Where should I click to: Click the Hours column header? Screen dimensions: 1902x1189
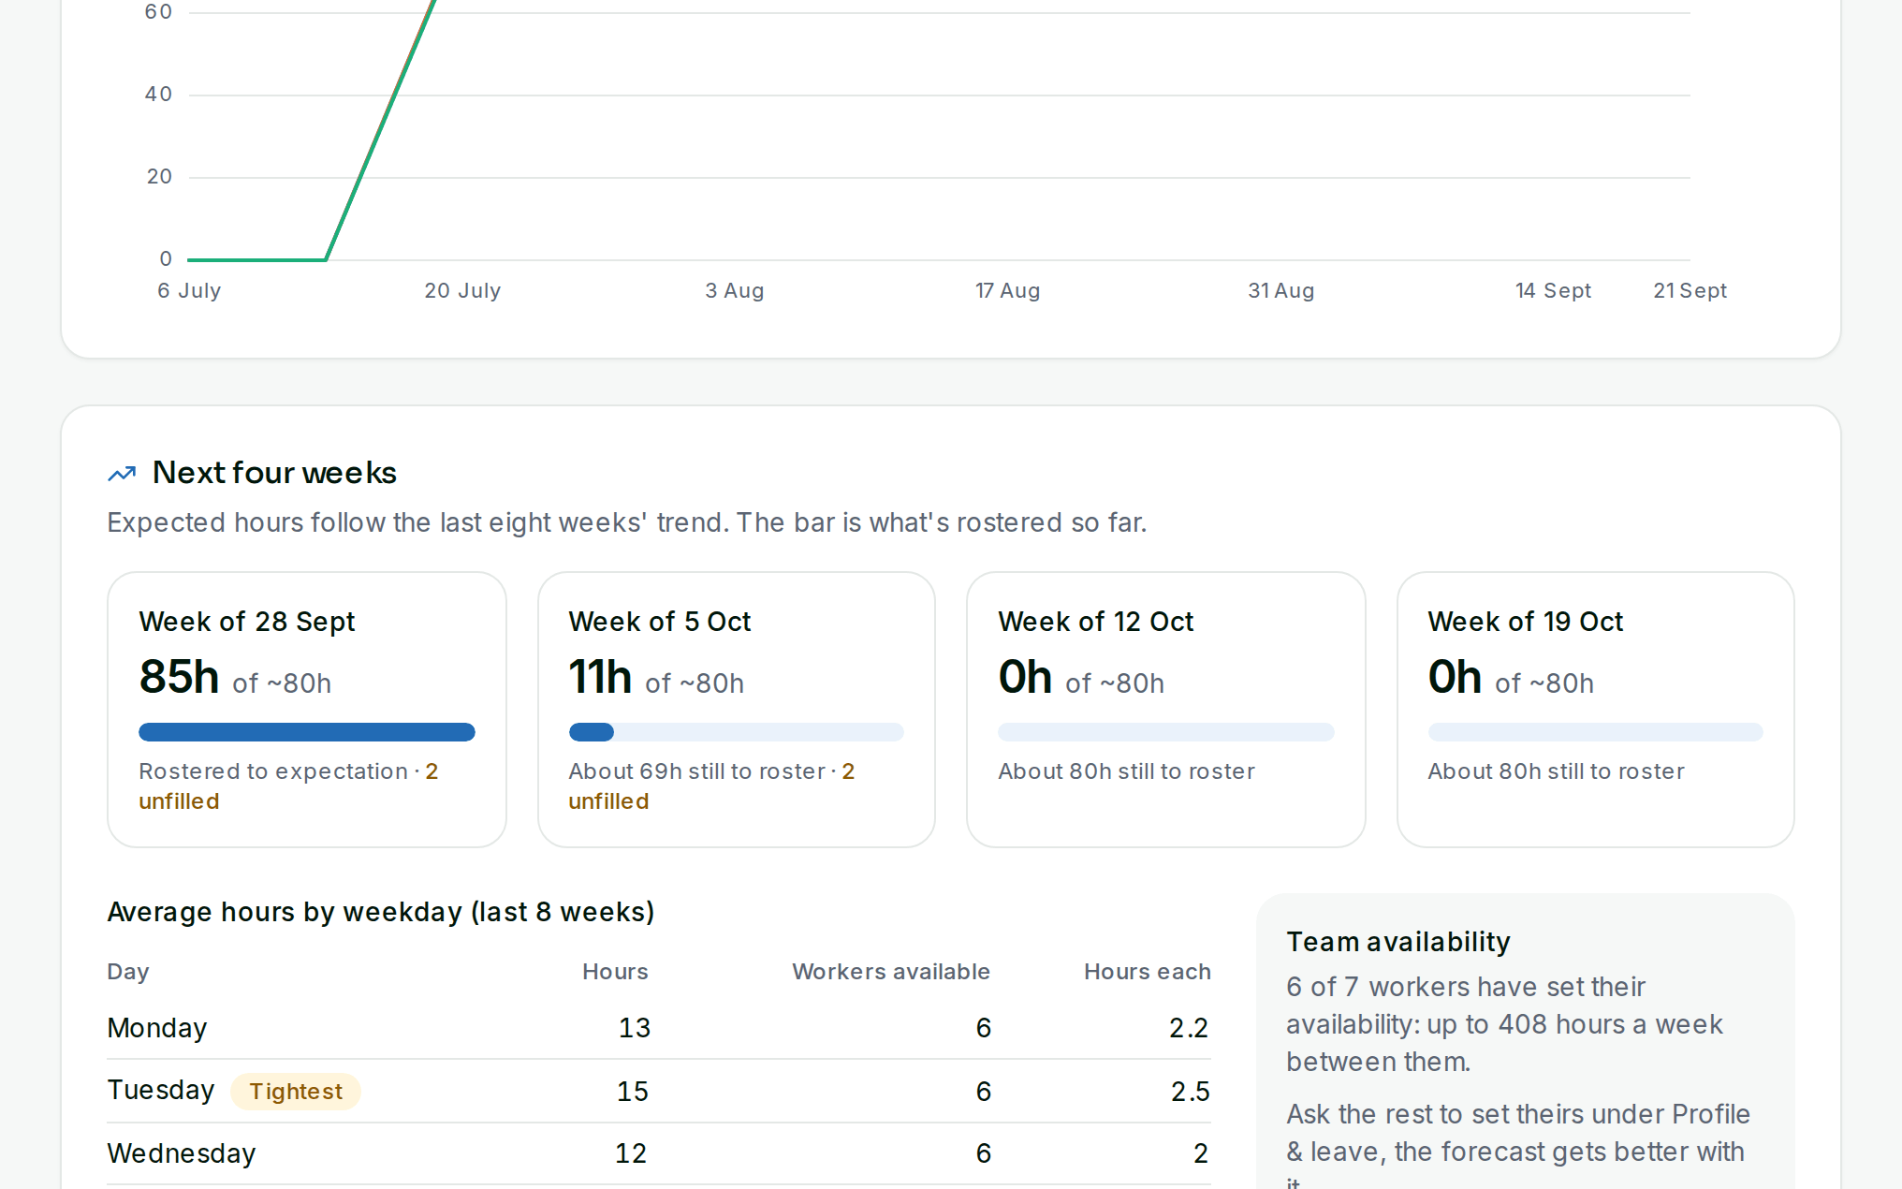pyautogui.click(x=615, y=972)
